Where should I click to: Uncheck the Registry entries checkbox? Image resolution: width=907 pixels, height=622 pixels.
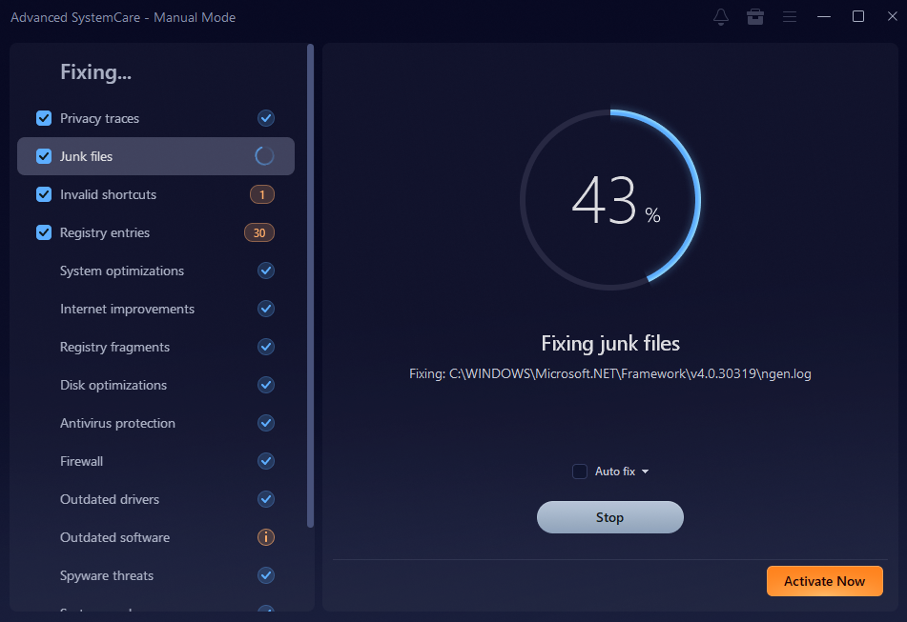pos(42,232)
